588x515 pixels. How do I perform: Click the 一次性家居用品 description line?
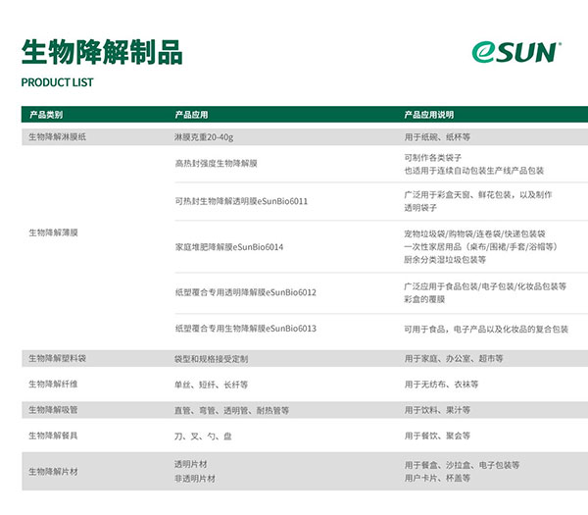pos(481,246)
